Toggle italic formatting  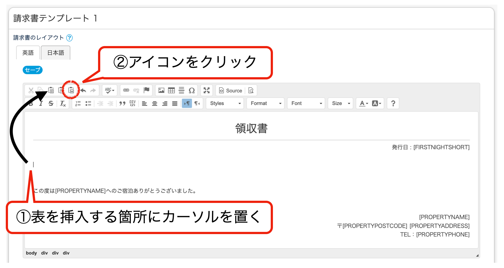(x=41, y=103)
